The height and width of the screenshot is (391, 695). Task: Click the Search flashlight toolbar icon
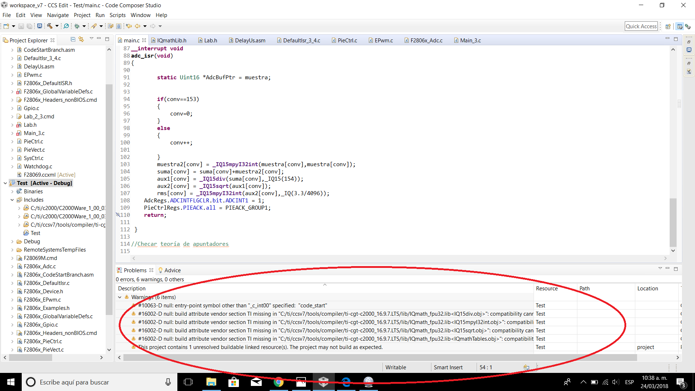coord(94,26)
